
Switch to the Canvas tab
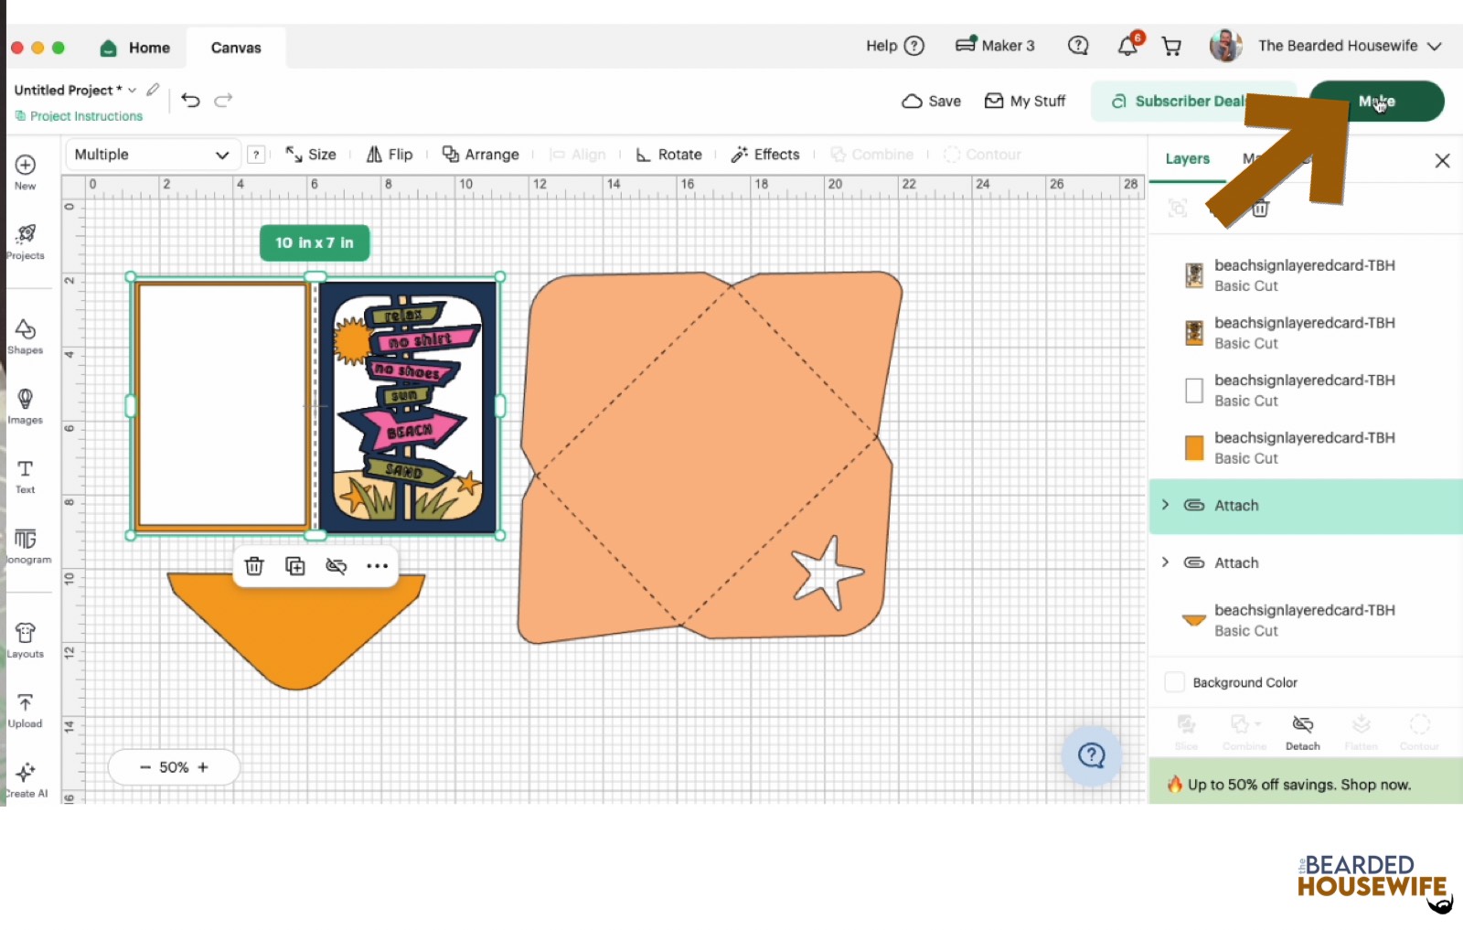(236, 48)
